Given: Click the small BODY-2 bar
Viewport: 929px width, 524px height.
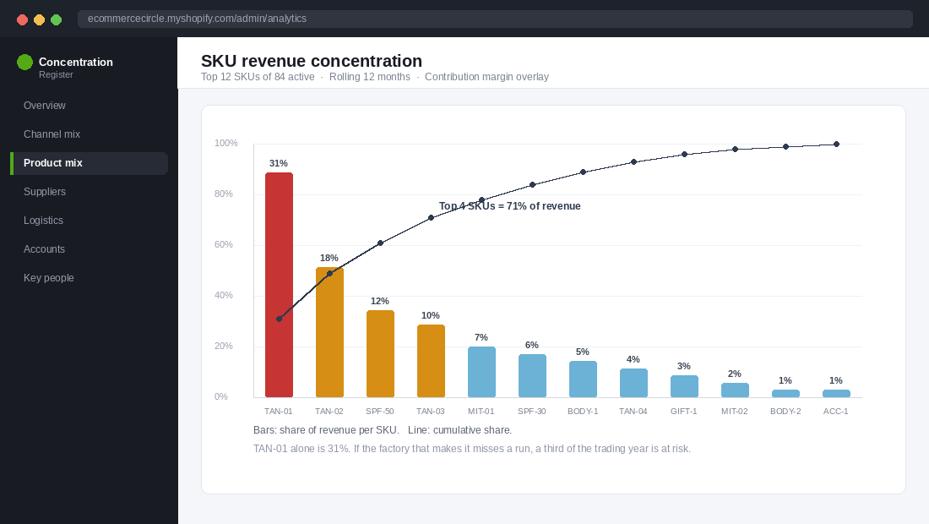Looking at the screenshot, I should [x=785, y=394].
